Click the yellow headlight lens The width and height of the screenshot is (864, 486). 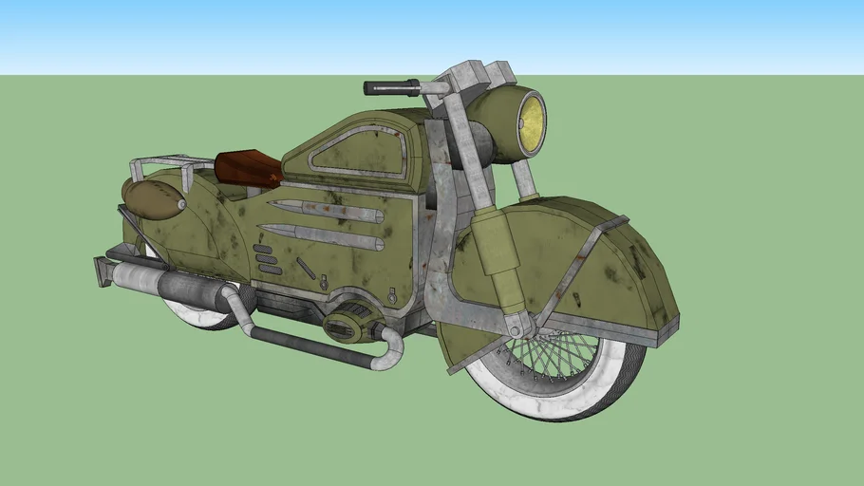pos(532,126)
